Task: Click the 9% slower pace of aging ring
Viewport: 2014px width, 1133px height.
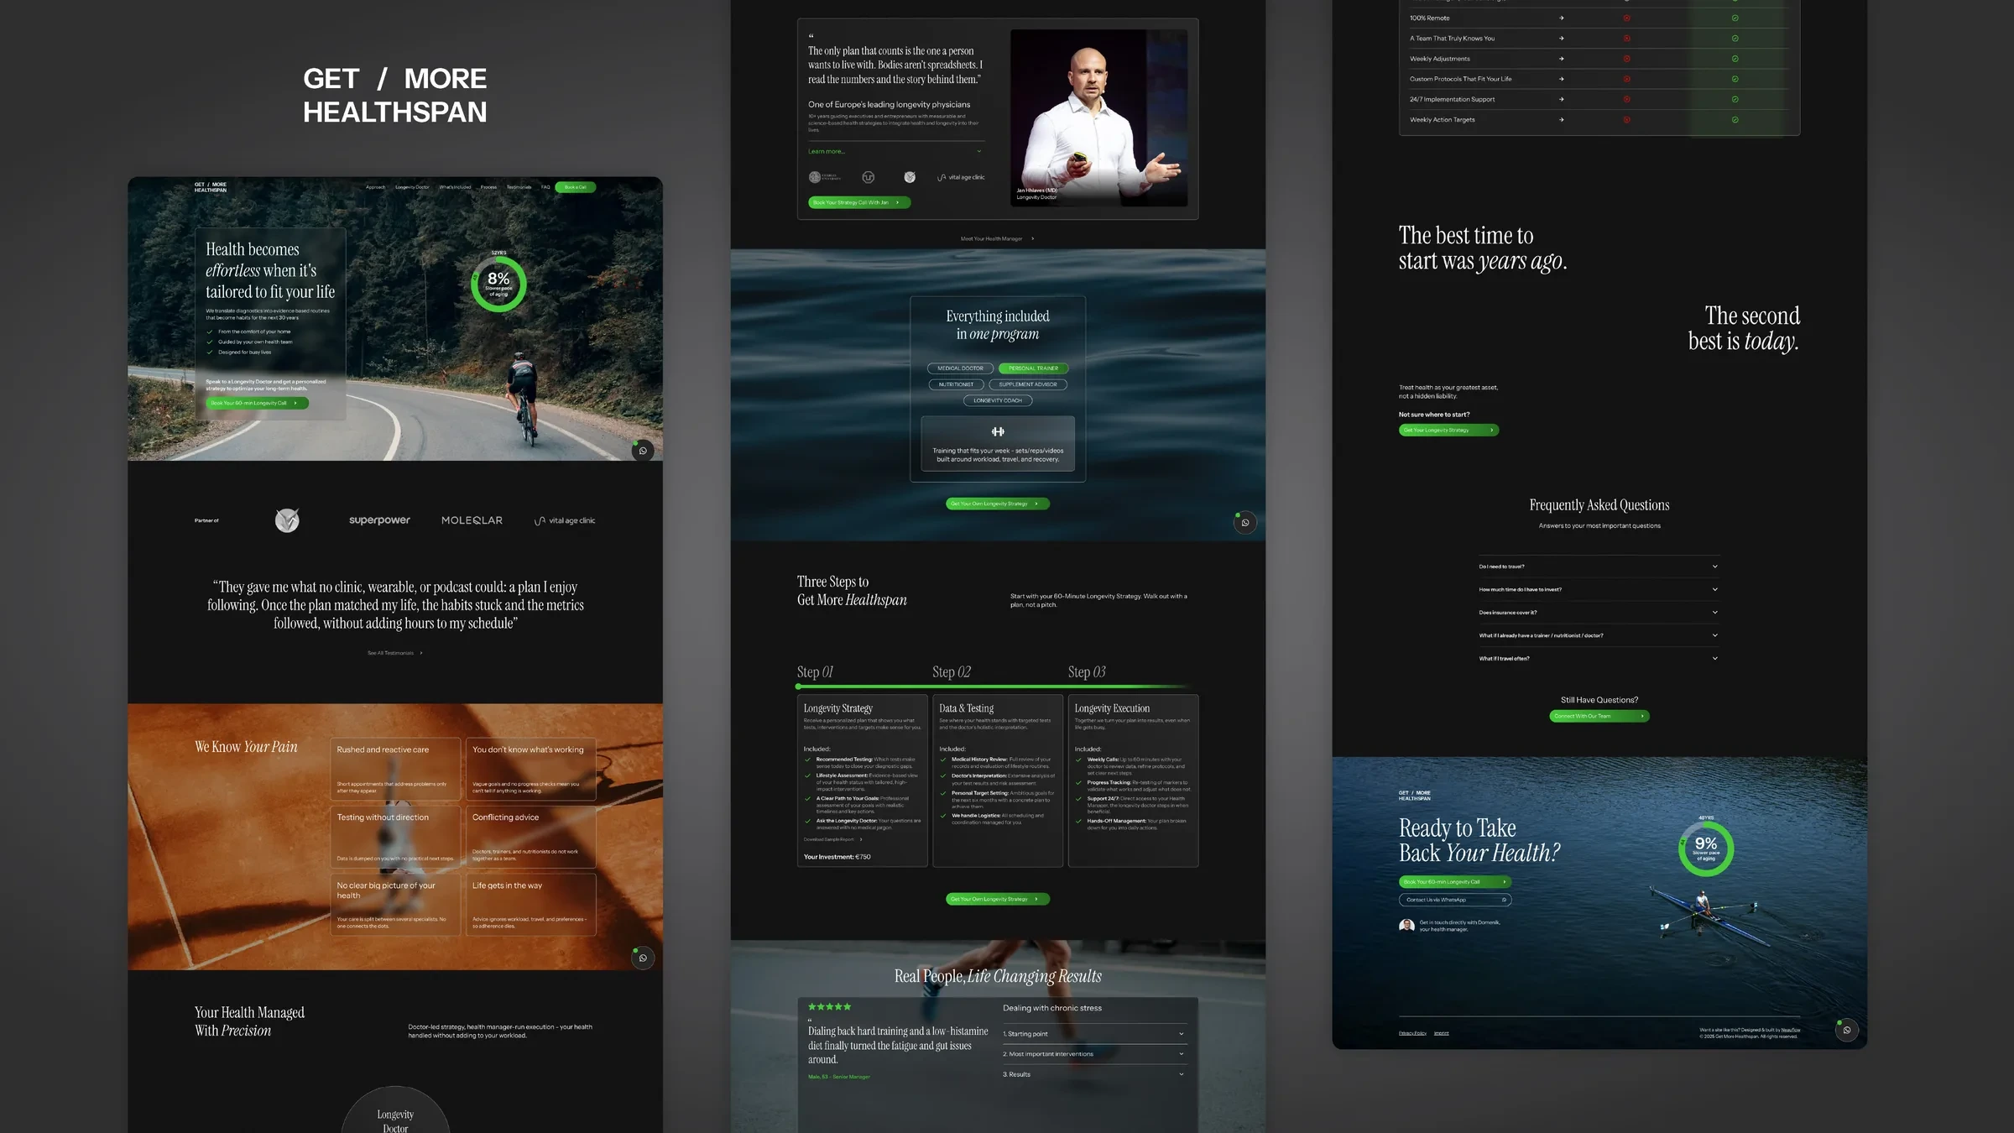Action: pos(1706,849)
